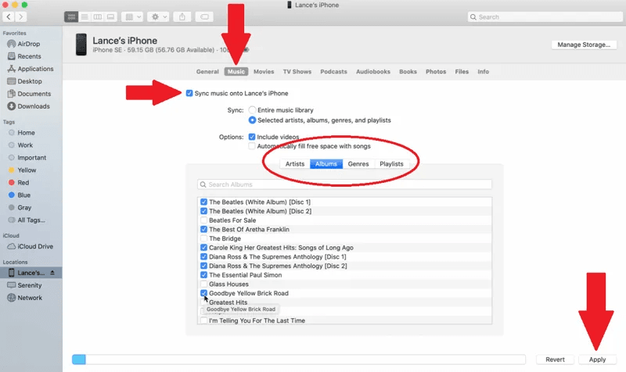
Task: Toggle the Include videos checkbox
Action: [252, 137]
